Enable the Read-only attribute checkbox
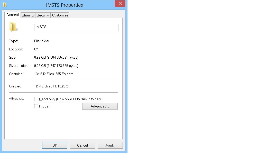The width and height of the screenshot is (259, 162). click(x=36, y=99)
